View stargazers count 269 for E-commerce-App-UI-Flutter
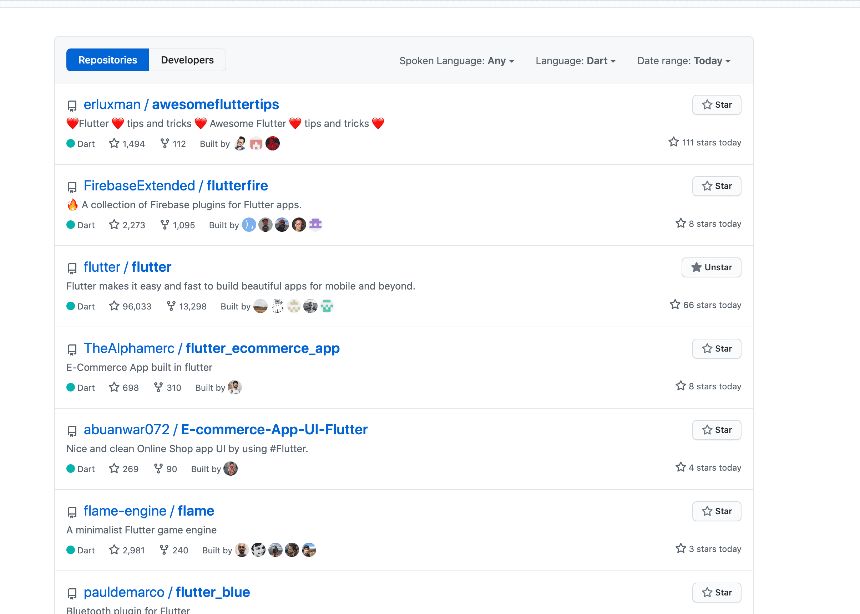Viewport: 860px width, 614px height. coord(124,469)
